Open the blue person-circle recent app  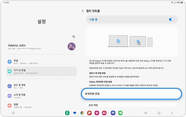coord(113,113)
